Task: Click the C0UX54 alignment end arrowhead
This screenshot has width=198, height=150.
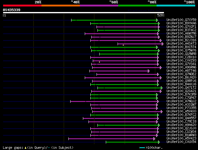Action: point(159,142)
